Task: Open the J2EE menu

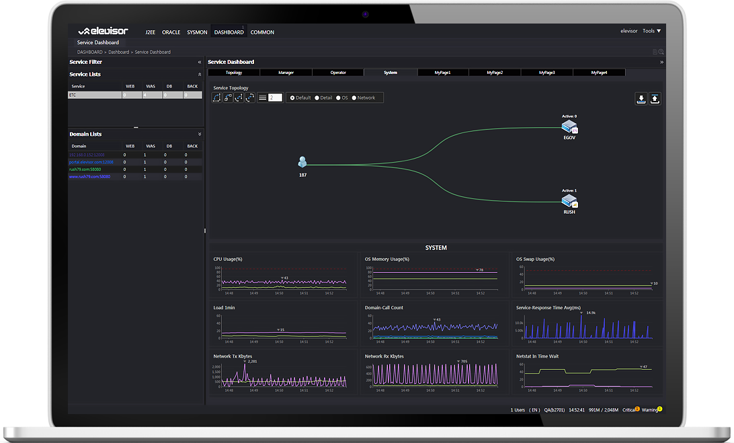Action: tap(150, 32)
